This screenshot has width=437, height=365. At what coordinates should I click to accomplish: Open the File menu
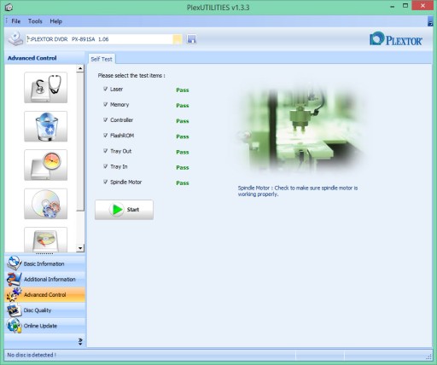click(x=16, y=21)
